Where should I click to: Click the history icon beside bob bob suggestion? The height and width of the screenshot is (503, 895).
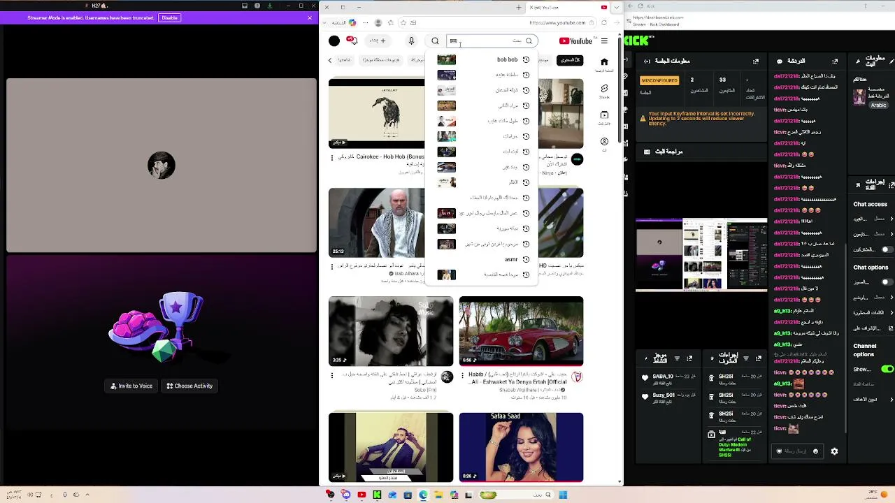click(x=526, y=59)
